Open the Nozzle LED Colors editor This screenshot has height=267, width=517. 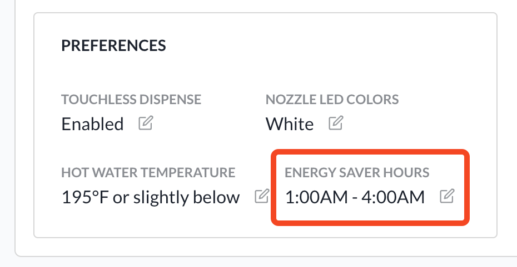(x=336, y=123)
